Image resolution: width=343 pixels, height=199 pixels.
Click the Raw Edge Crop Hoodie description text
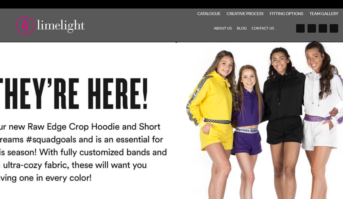pos(83,152)
